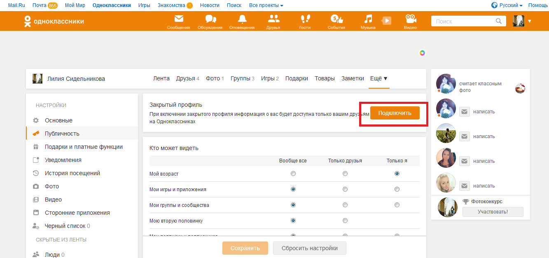Open the Друзья people icon
Screen dimensions: 549x258
click(x=273, y=19)
